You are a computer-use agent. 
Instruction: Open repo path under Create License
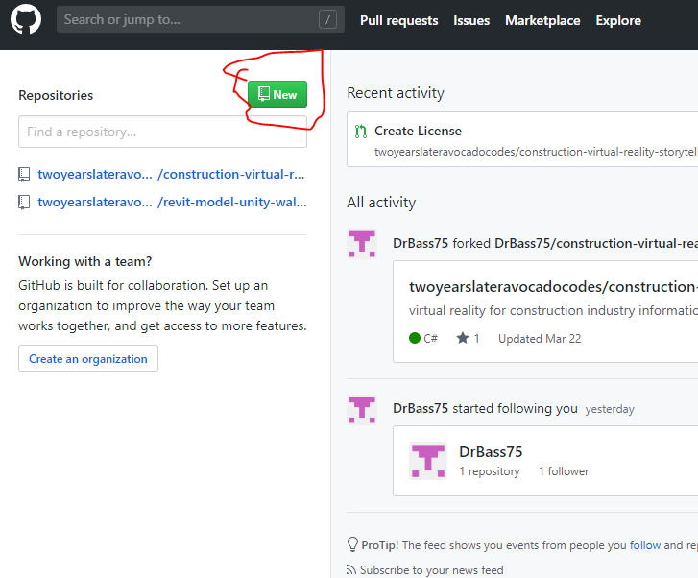click(536, 152)
